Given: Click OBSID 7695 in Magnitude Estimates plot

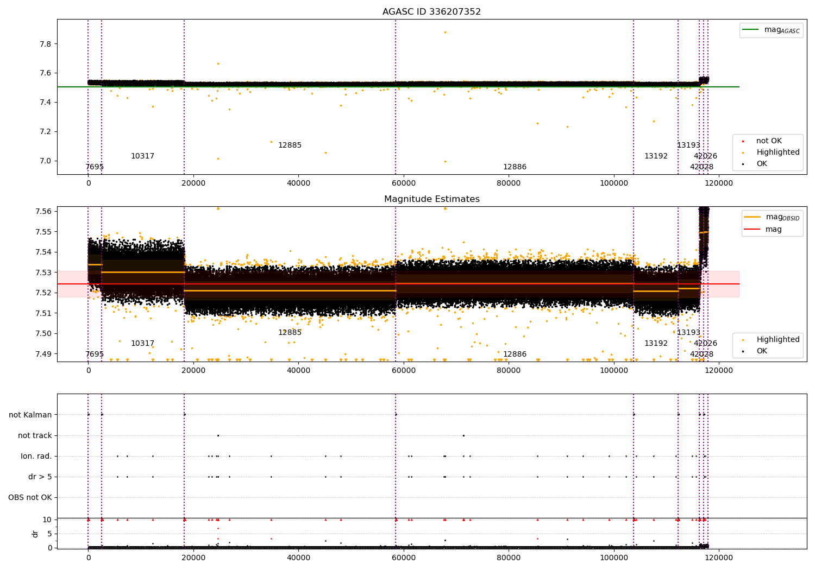Looking at the screenshot, I should [x=95, y=354].
